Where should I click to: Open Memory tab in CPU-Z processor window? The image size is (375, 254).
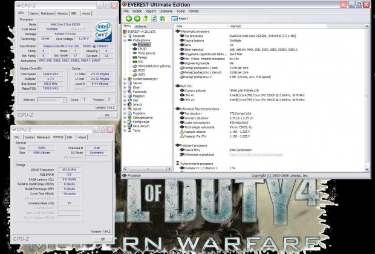62,13
